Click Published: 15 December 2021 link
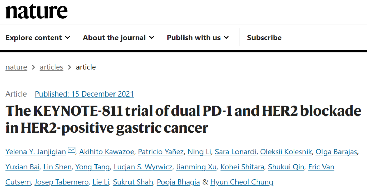367x190 pixels. pos(84,94)
